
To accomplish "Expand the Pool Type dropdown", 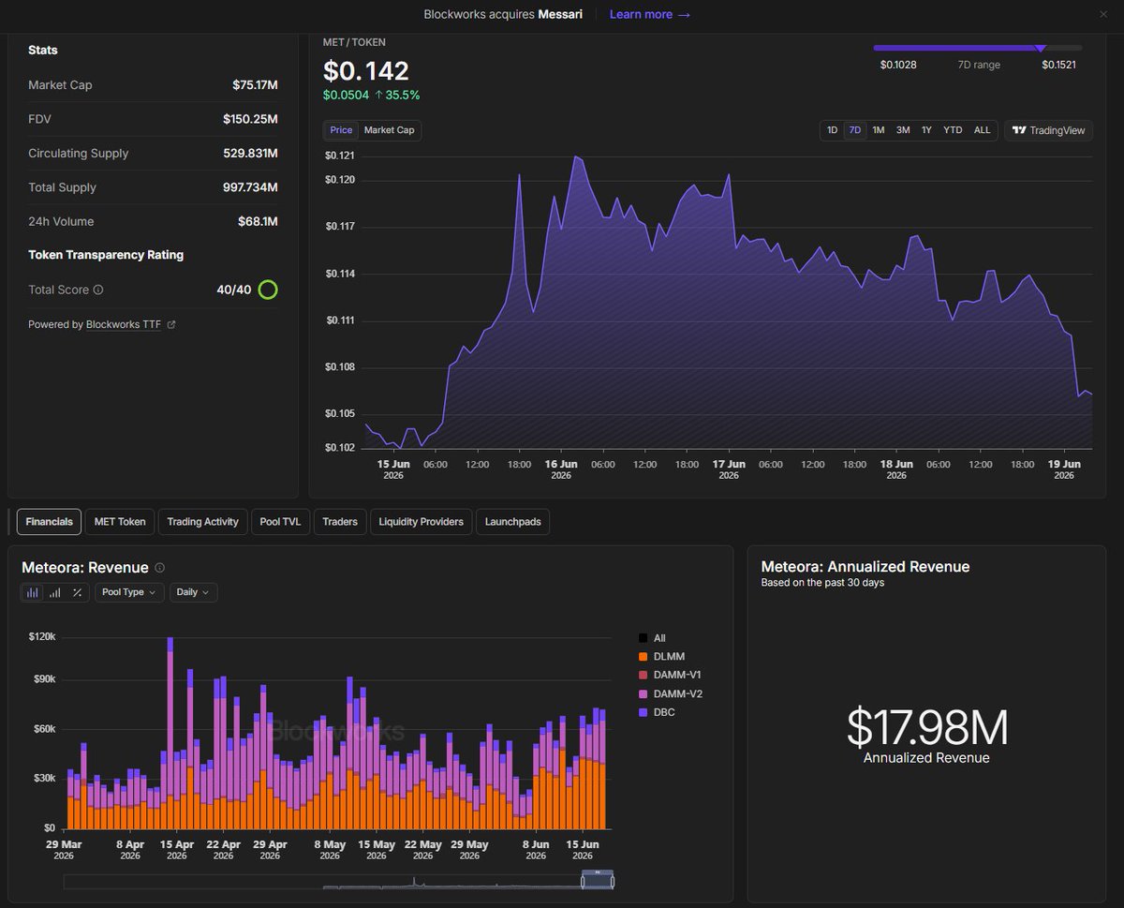I will (x=128, y=592).
